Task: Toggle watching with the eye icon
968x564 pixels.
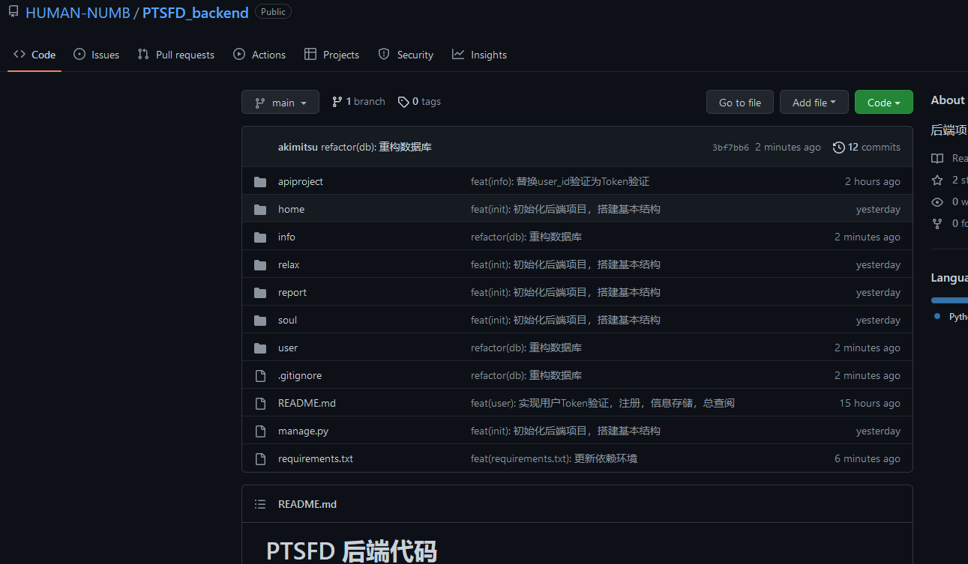Action: (x=937, y=201)
